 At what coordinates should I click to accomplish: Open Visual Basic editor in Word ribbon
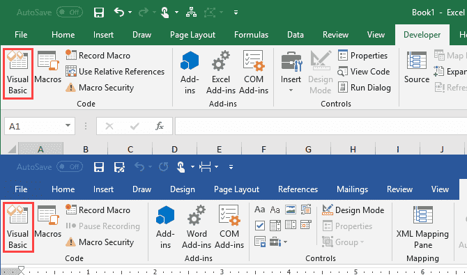point(18,228)
